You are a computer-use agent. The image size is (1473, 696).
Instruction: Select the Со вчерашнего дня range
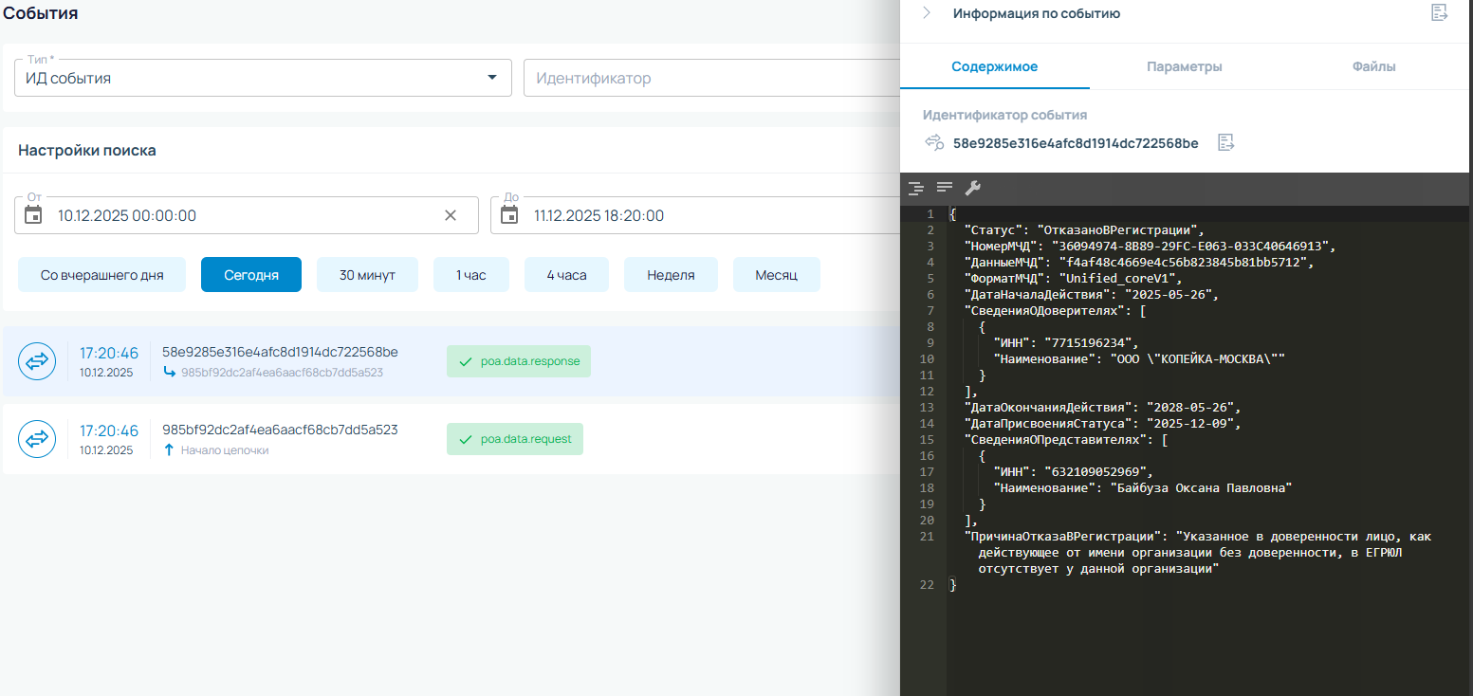coord(102,275)
